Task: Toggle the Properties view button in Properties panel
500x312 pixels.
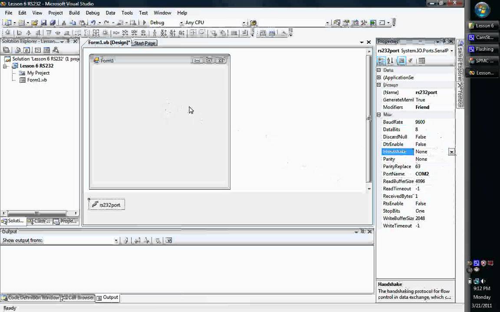Action: 401,61
